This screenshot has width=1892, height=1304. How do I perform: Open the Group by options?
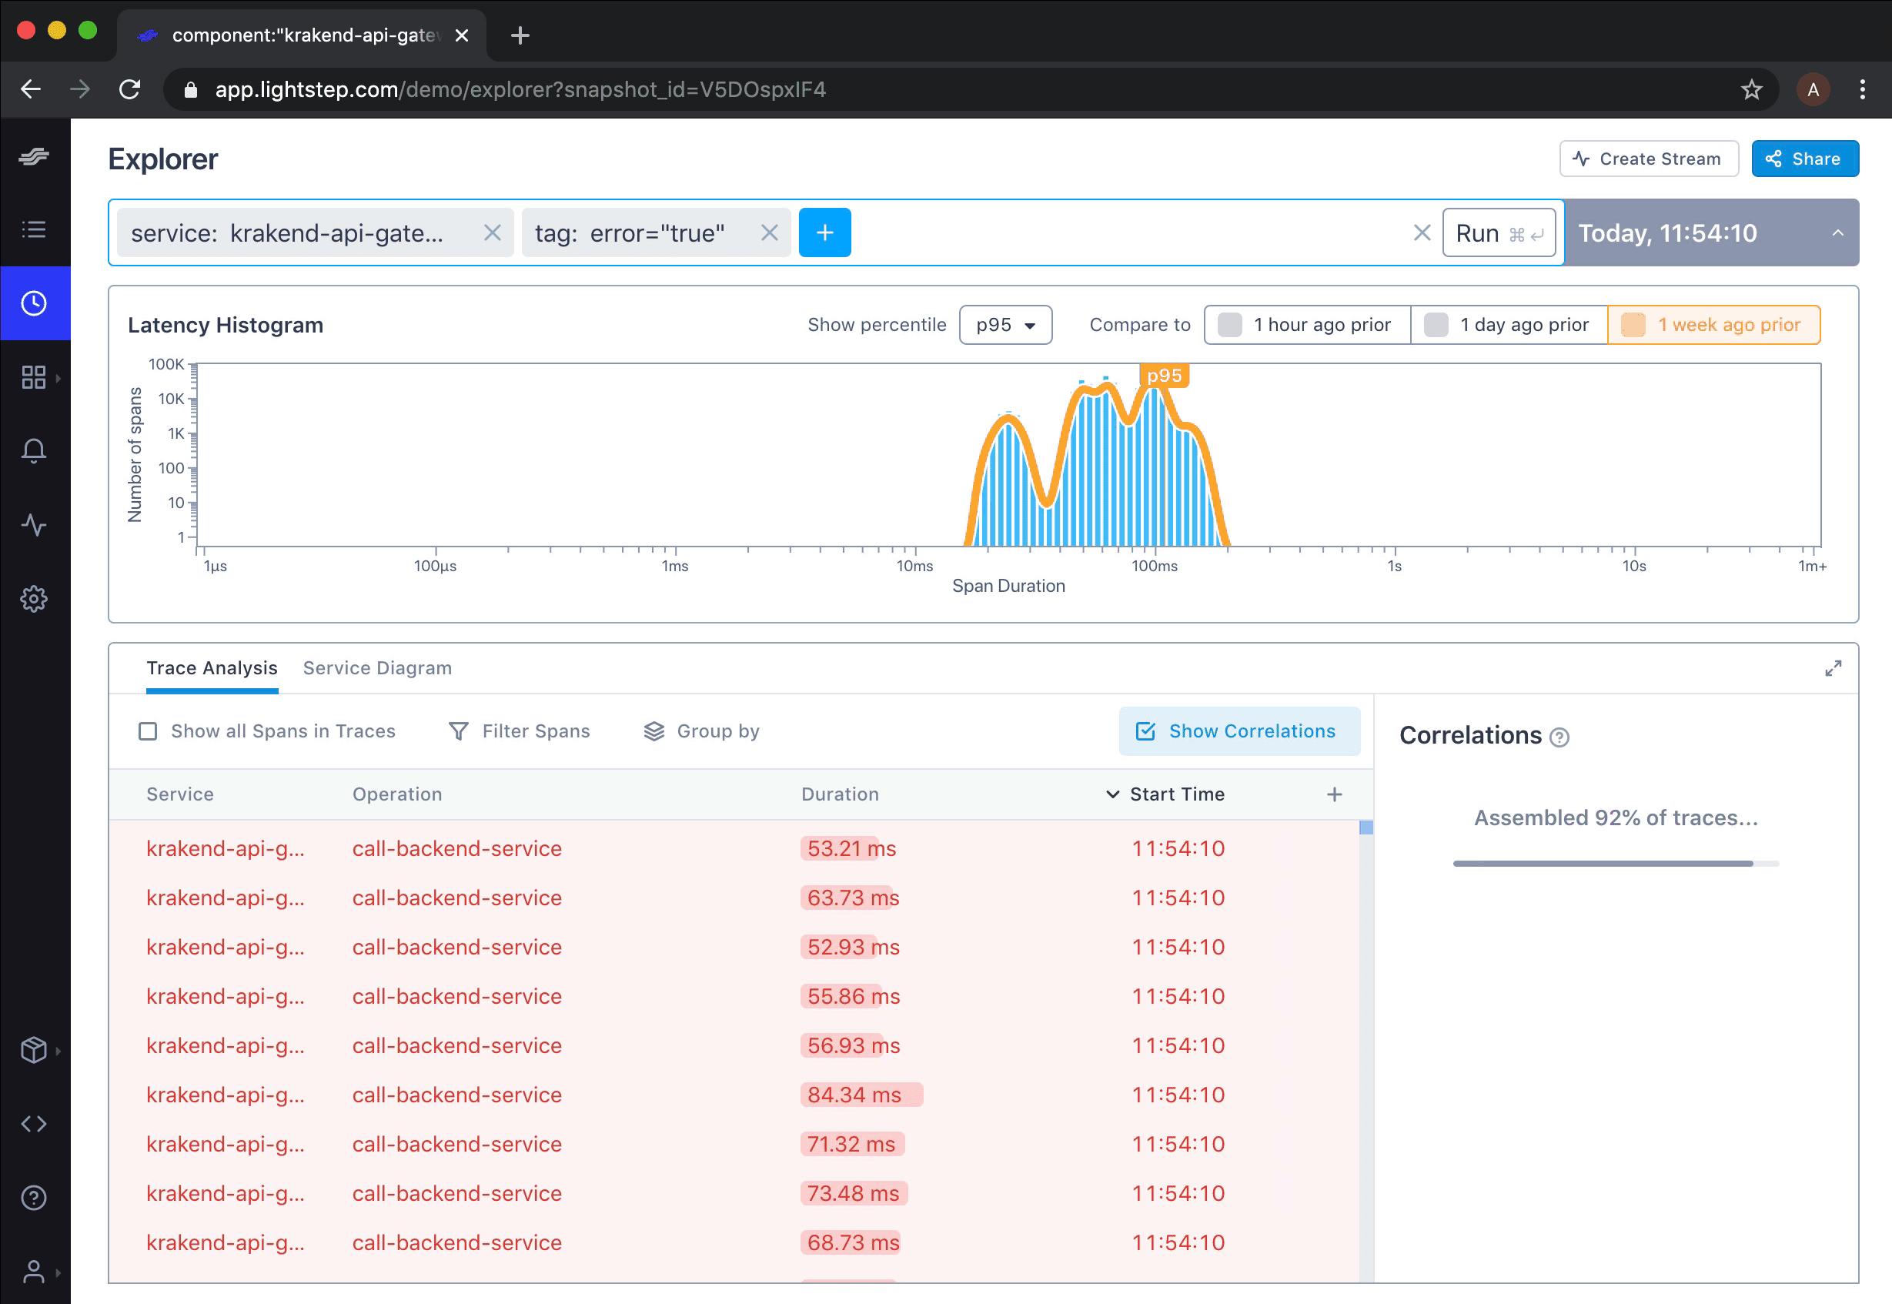(702, 731)
